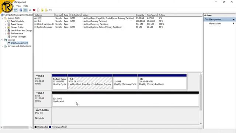Click the volume icon beside System Reserved row
Viewport: 236px width, 133px height.
(x=35, y=27)
